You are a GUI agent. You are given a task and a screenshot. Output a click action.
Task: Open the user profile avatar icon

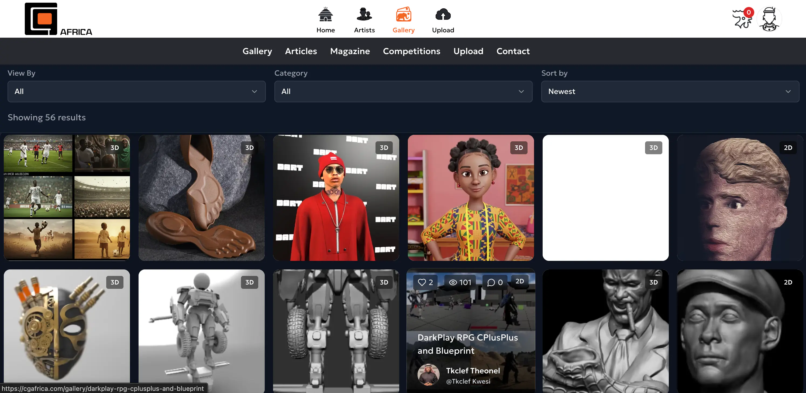pyautogui.click(x=769, y=19)
